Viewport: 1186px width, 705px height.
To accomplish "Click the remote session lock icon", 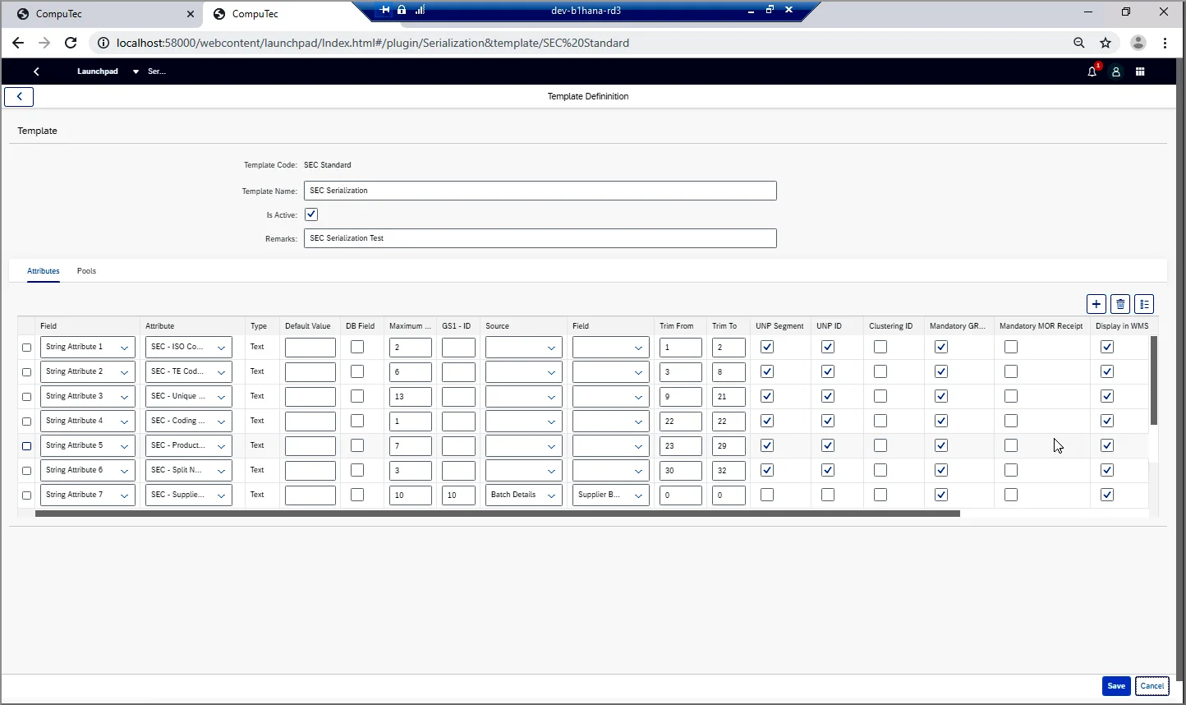I will 402,10.
